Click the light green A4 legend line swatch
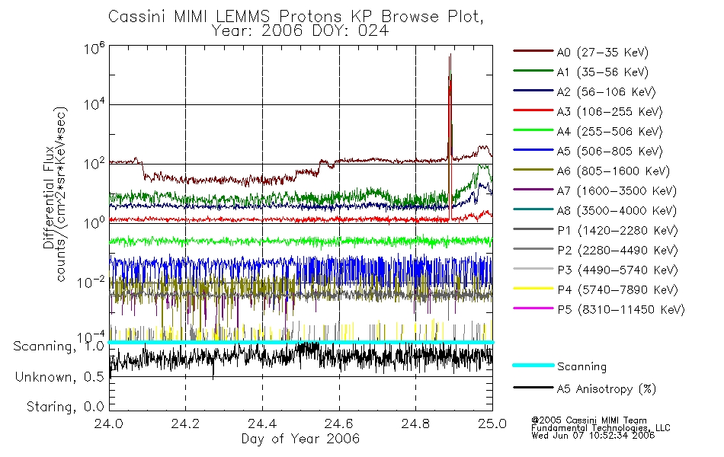Screen dimensions: 724x457 tap(533, 130)
